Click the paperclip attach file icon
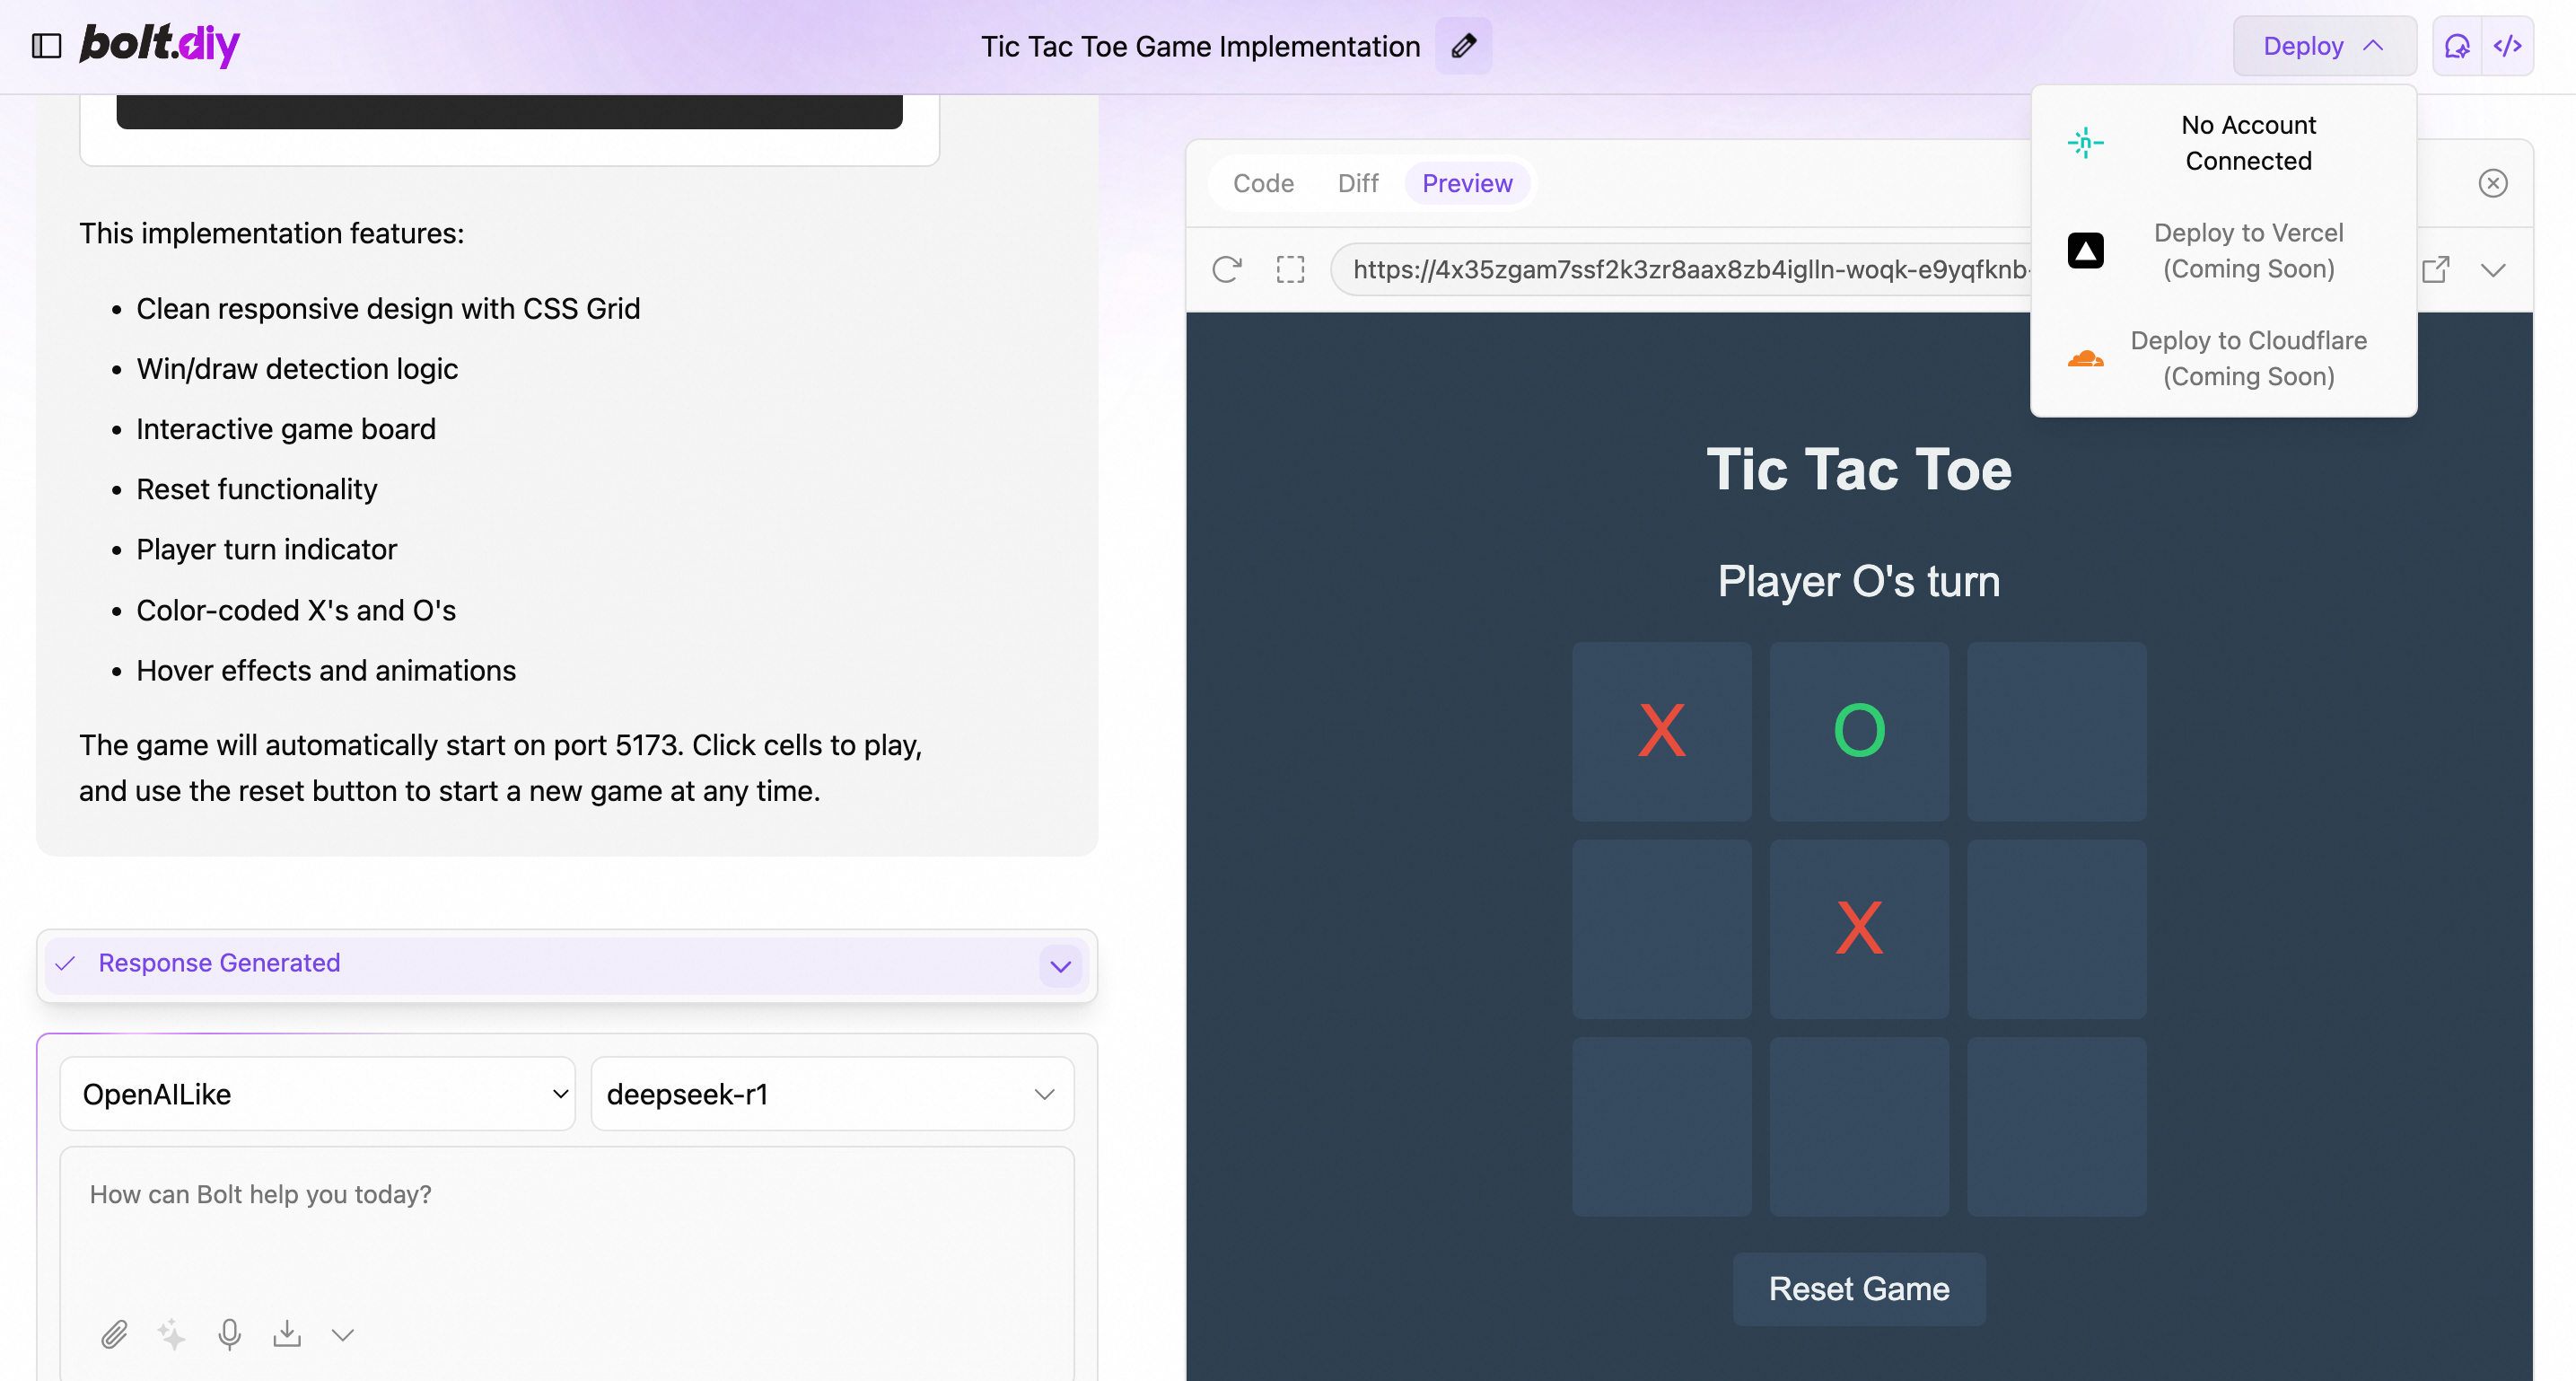Image resolution: width=2576 pixels, height=1381 pixels. [x=114, y=1334]
